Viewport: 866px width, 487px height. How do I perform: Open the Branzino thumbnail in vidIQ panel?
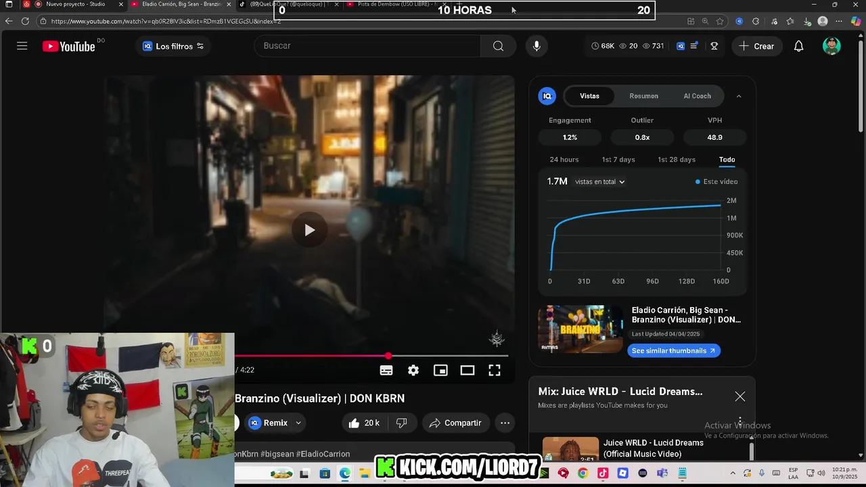(580, 329)
